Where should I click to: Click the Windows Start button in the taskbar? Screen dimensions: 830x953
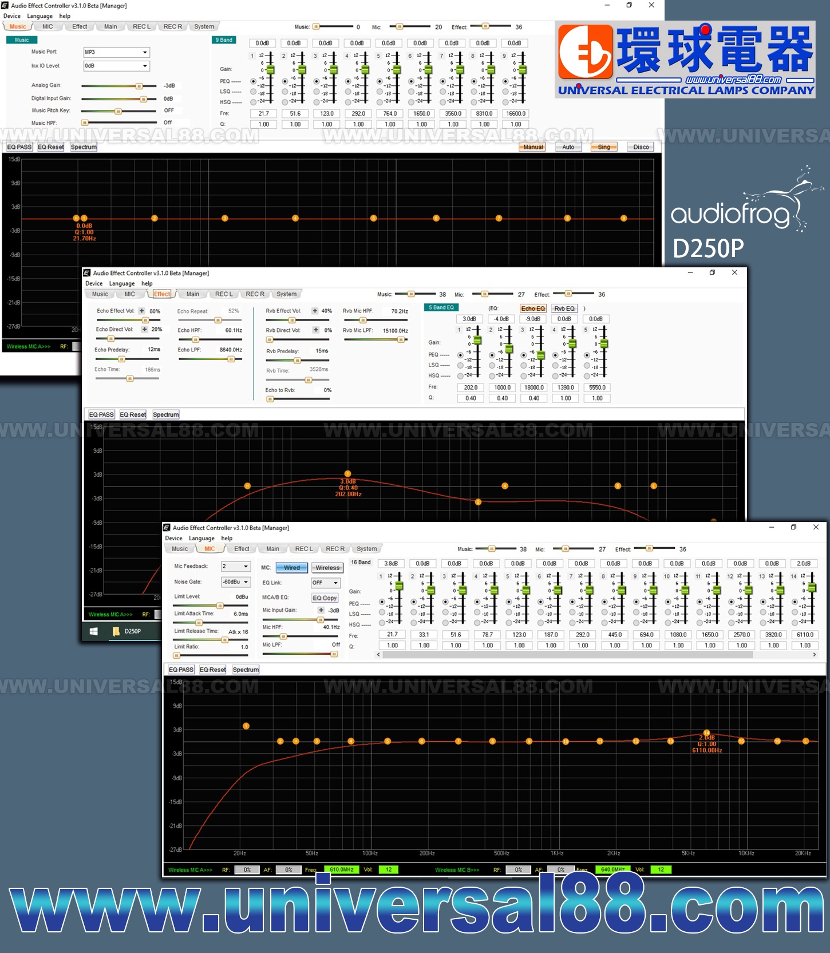pos(94,631)
